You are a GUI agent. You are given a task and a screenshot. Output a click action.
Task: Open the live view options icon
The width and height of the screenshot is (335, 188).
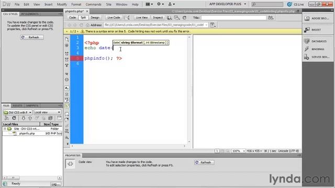click(213, 25)
